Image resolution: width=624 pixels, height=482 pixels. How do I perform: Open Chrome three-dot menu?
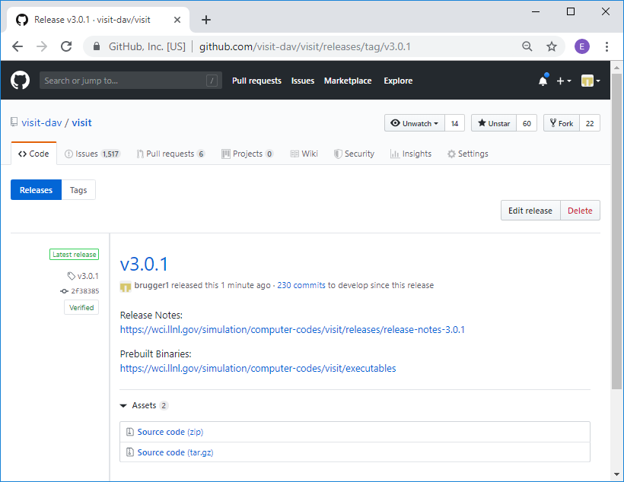[x=606, y=46]
